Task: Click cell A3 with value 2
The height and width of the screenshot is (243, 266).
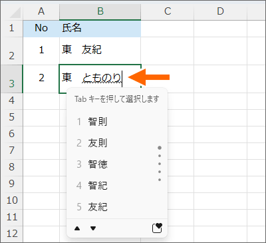Action: click(41, 79)
